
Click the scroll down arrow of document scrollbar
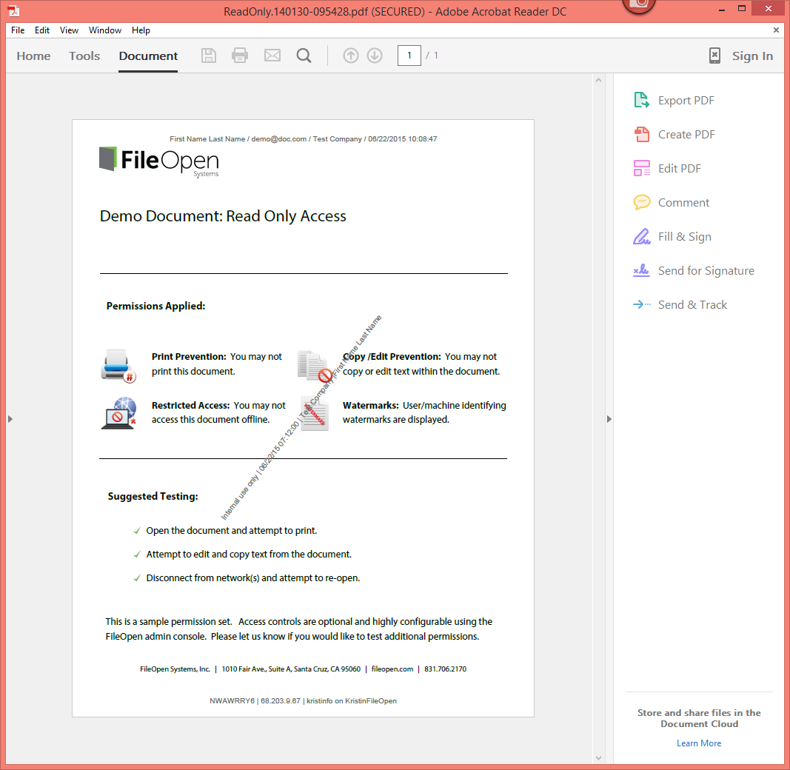[x=598, y=757]
